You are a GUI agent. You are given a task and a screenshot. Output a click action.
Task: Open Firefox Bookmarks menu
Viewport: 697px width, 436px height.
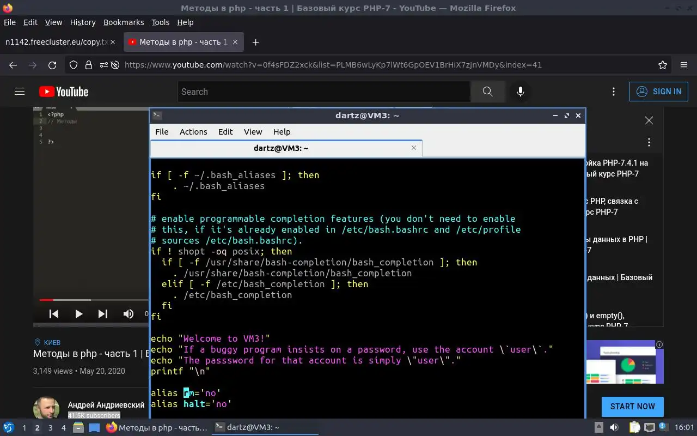(124, 22)
